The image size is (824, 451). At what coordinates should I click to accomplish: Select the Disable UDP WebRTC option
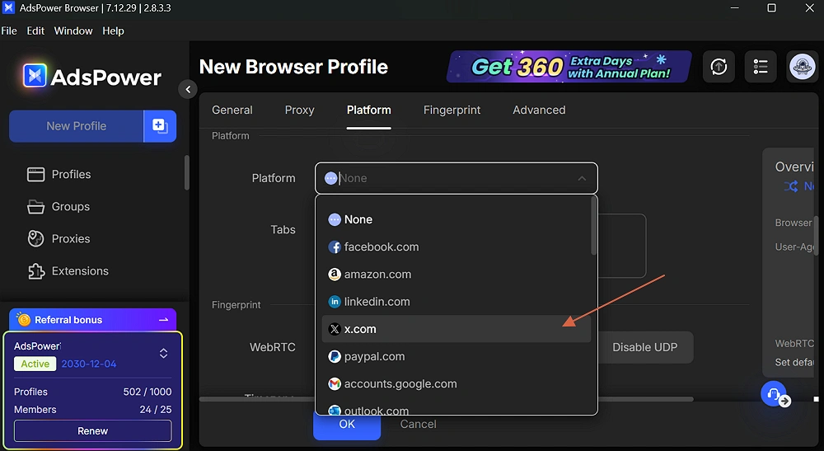click(644, 348)
